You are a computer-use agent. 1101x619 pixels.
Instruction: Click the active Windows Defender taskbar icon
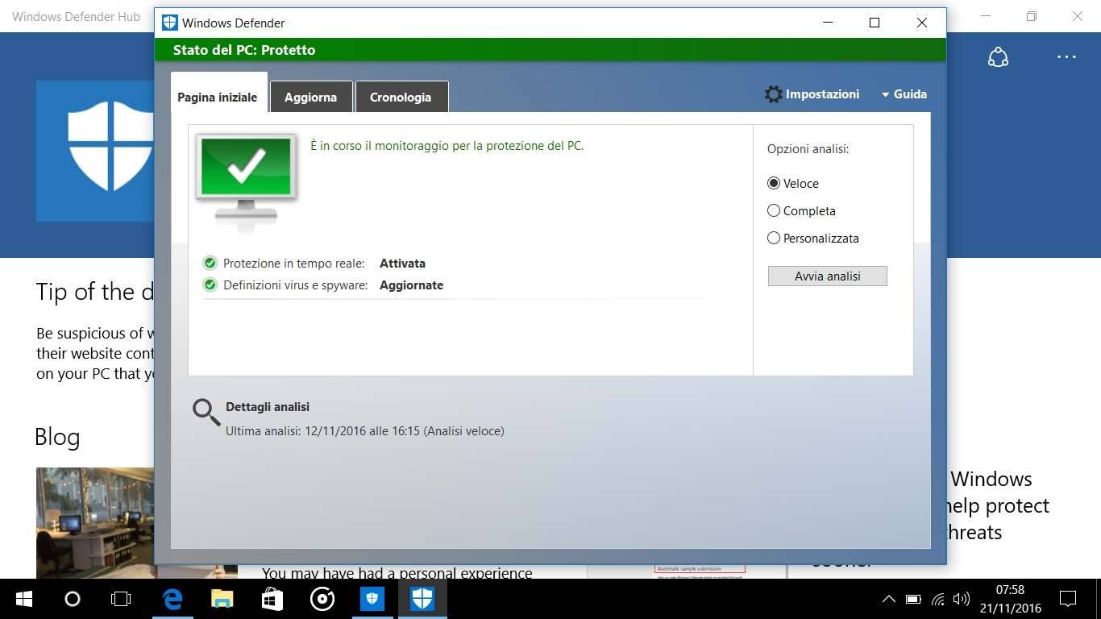(x=422, y=599)
